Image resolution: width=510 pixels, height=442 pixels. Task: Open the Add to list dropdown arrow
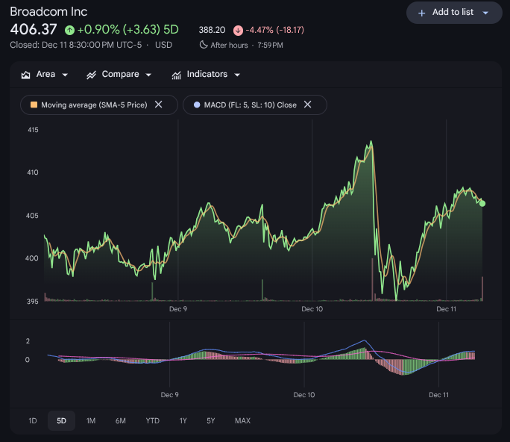tap(485, 13)
